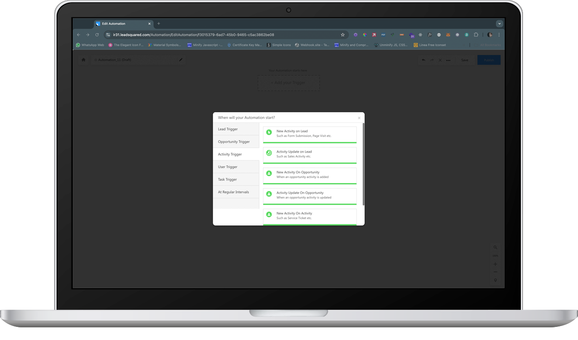Switch to the User Trigger category
The image size is (578, 340).
[227, 167]
